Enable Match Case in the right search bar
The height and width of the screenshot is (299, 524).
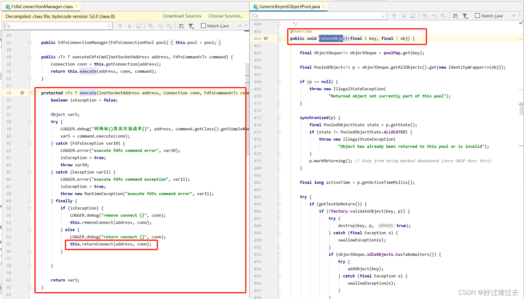tap(478, 16)
